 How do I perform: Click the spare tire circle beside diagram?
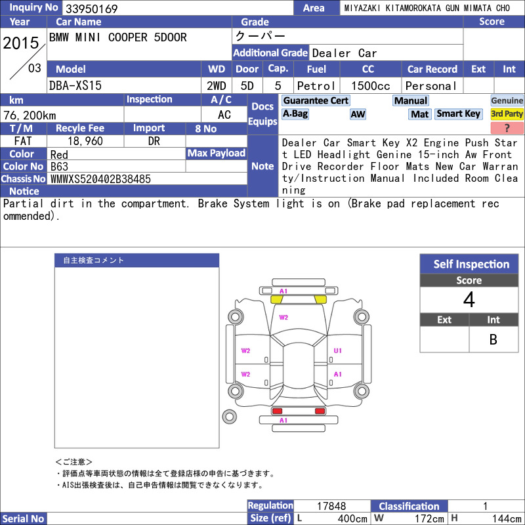click(229, 417)
